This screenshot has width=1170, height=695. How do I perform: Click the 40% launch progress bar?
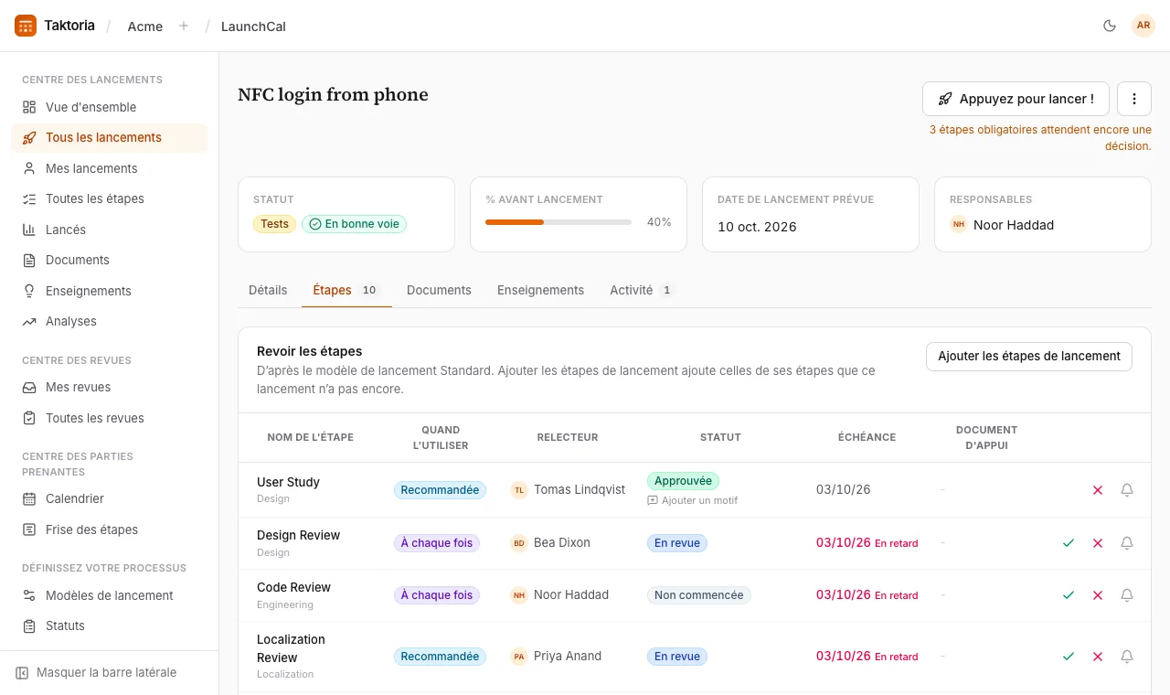coord(558,222)
